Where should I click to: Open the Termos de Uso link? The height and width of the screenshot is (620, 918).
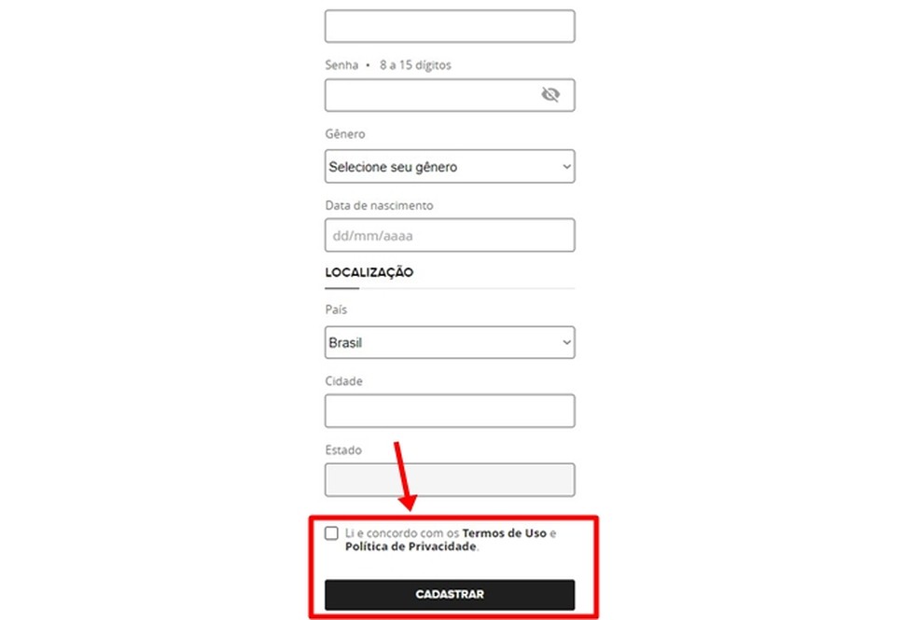503,533
